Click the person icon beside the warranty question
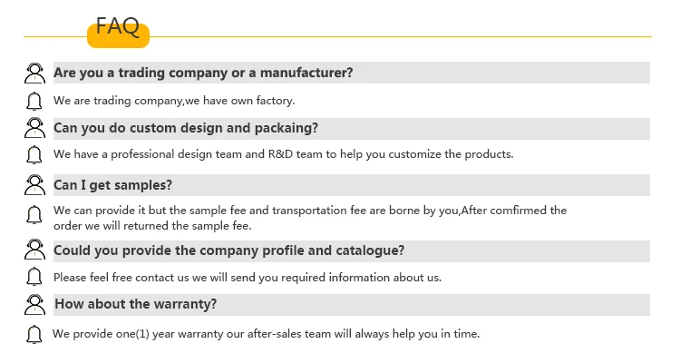680x363 pixels. point(34,304)
